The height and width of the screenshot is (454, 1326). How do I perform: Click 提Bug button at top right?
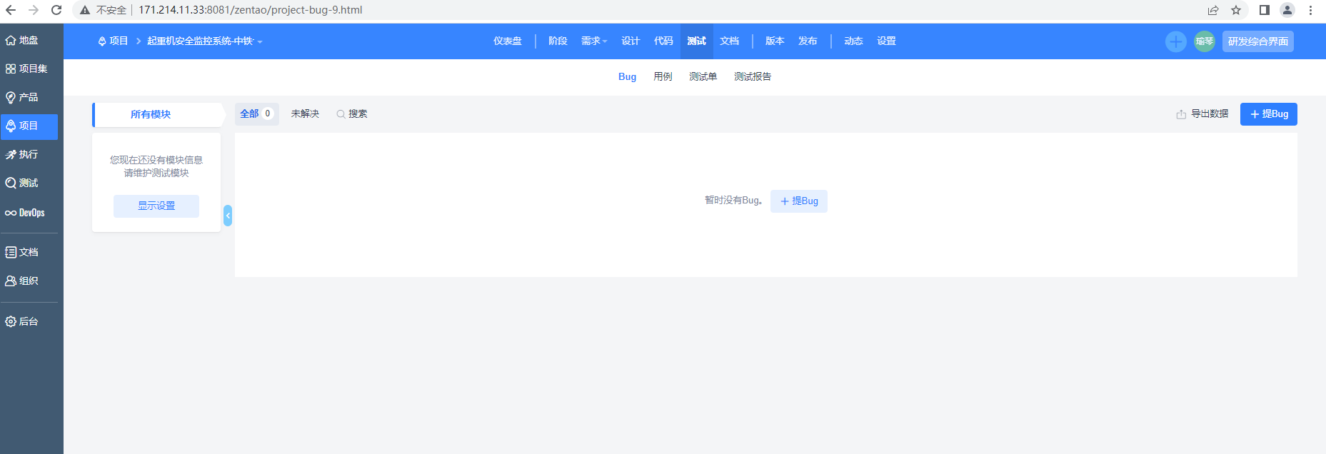point(1268,114)
